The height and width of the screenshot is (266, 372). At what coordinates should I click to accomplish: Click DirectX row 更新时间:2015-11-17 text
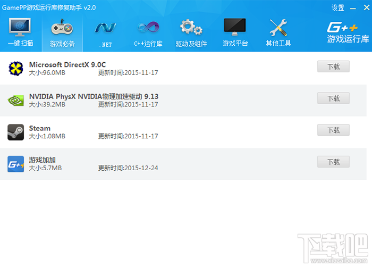click(x=128, y=73)
